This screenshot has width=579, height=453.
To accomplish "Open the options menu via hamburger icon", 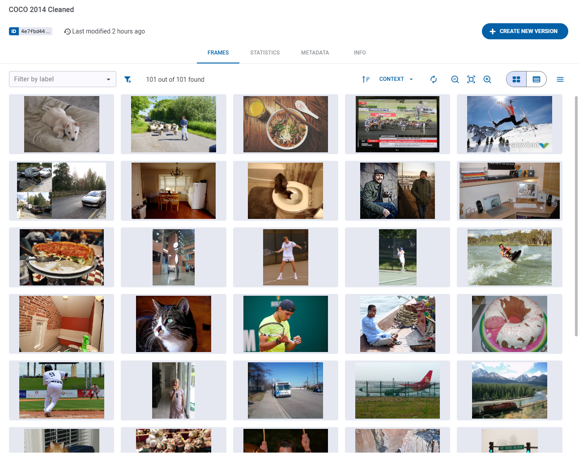I will 560,79.
